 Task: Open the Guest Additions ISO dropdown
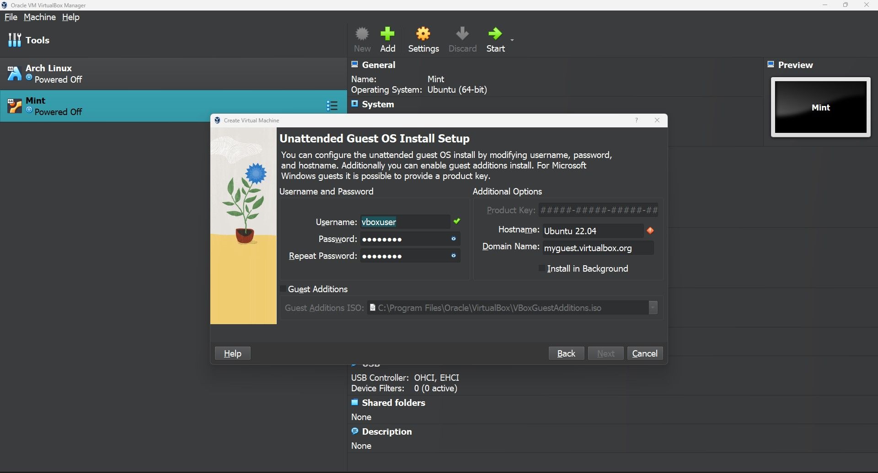click(x=653, y=308)
